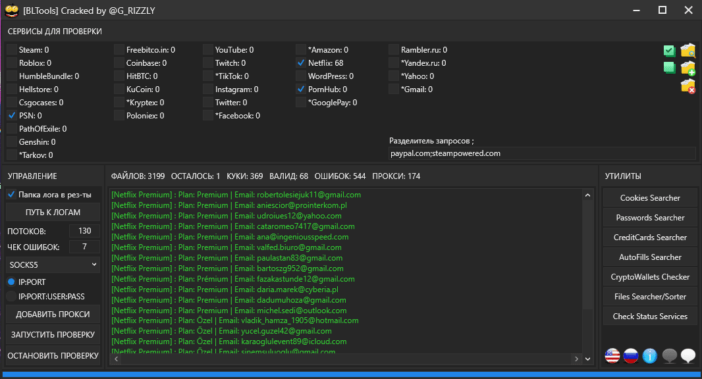The height and width of the screenshot is (379, 702).
Task: Enable the KuCoin checkbox
Action: (x=119, y=89)
